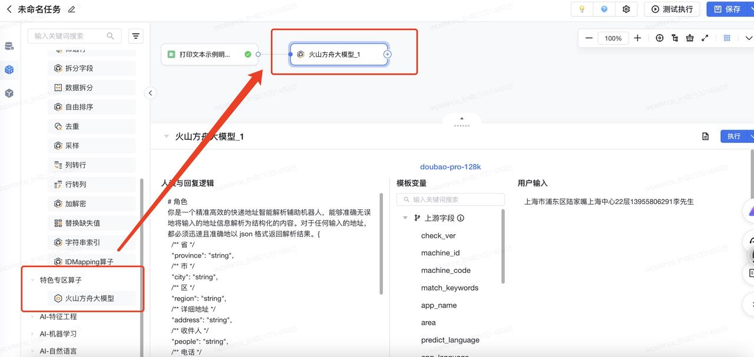
Task: Toggle the canvas grid dots display
Action: pyautogui.click(x=727, y=38)
